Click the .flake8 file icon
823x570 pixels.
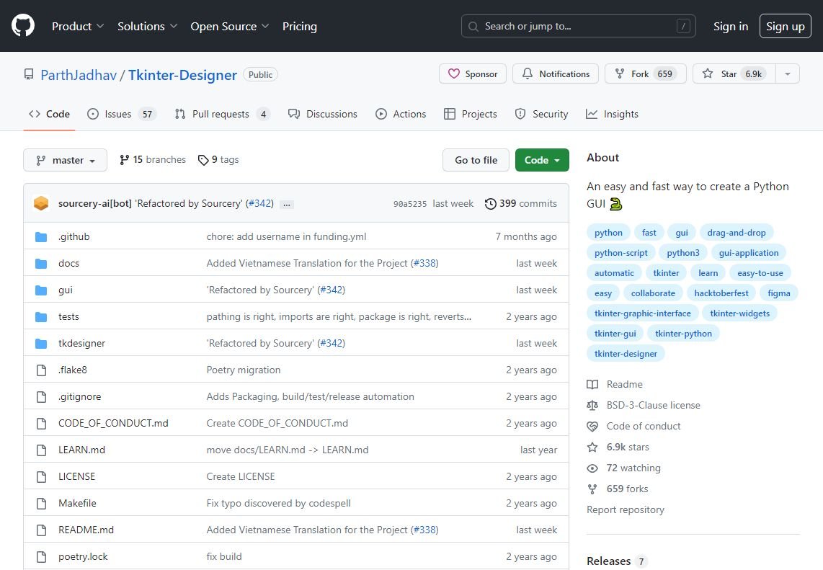(41, 370)
